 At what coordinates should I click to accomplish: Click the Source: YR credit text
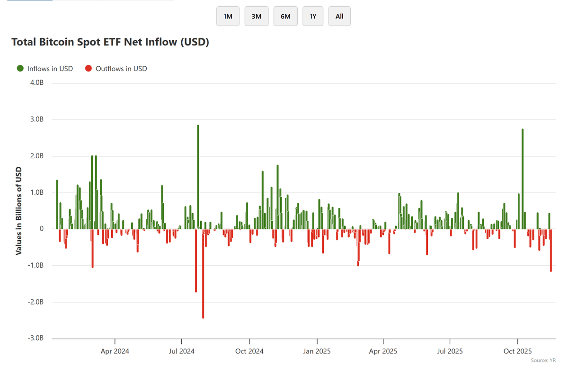click(543, 360)
